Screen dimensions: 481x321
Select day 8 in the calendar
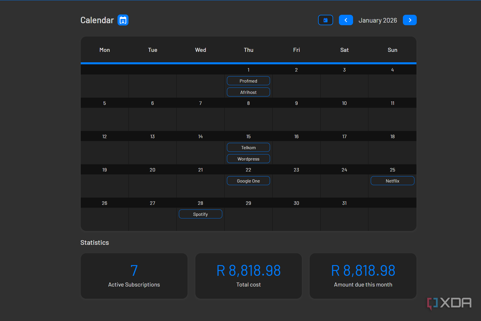tap(248, 103)
